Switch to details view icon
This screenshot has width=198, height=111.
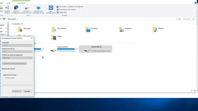click(192, 91)
